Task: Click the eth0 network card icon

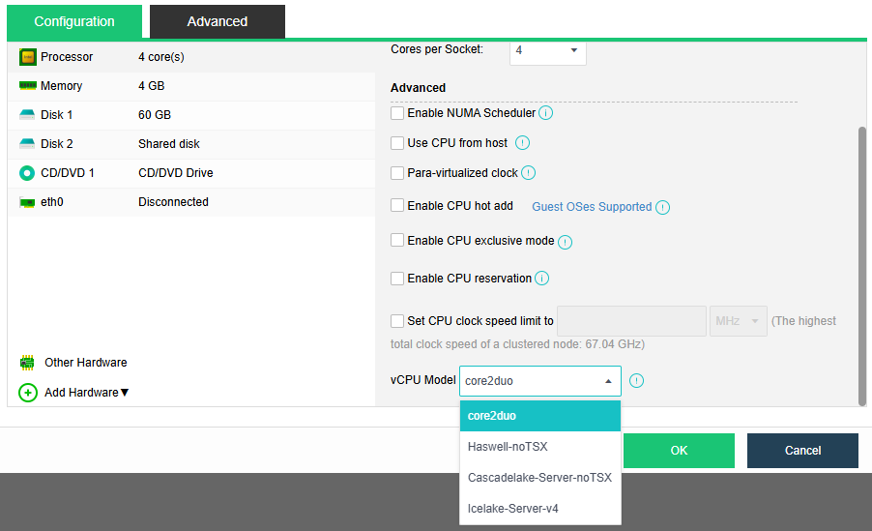Action: point(27,202)
